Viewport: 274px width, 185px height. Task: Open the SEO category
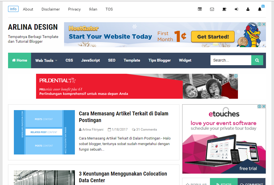[112, 60]
